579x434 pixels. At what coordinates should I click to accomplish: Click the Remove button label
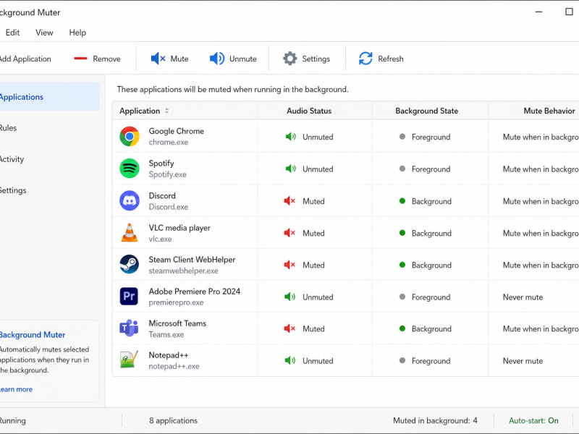point(106,59)
